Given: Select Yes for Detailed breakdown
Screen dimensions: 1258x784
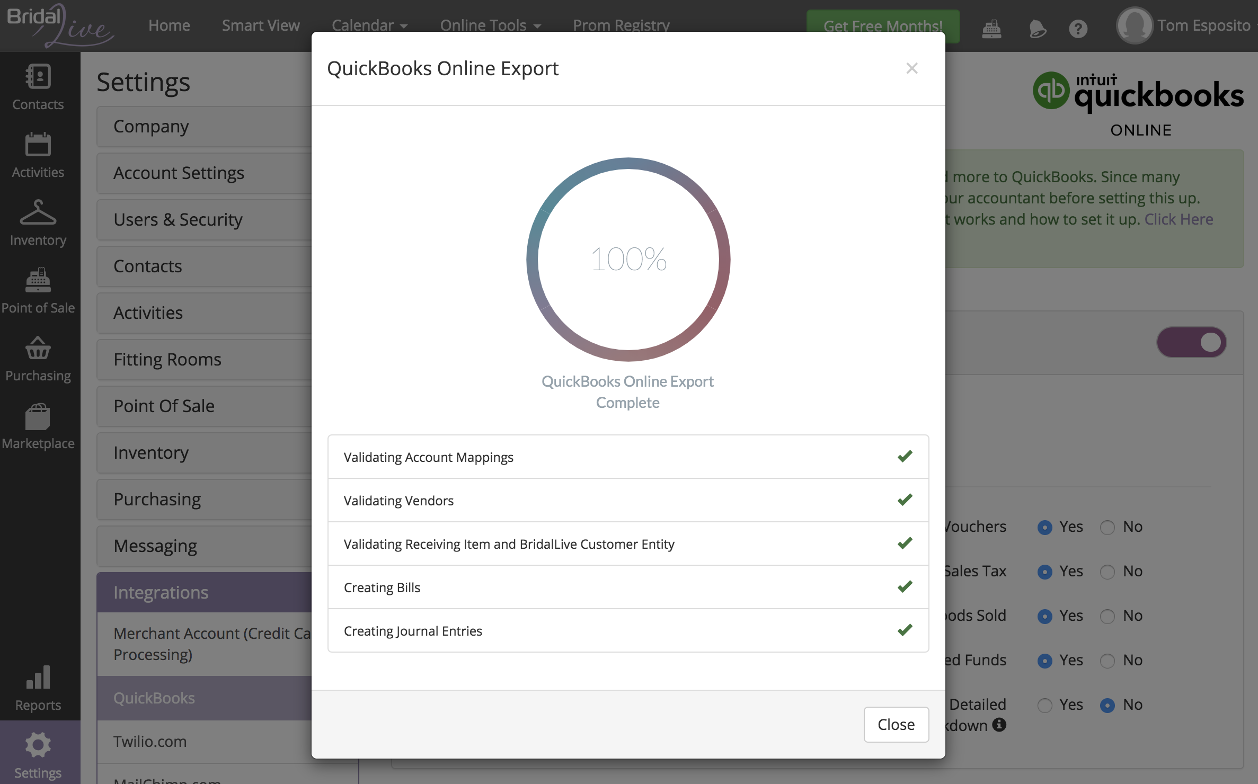Looking at the screenshot, I should coord(1044,705).
